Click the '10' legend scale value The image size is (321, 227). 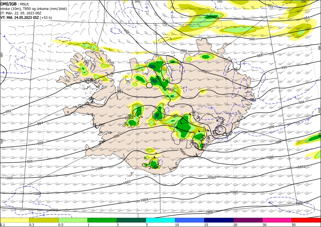(x=177, y=225)
